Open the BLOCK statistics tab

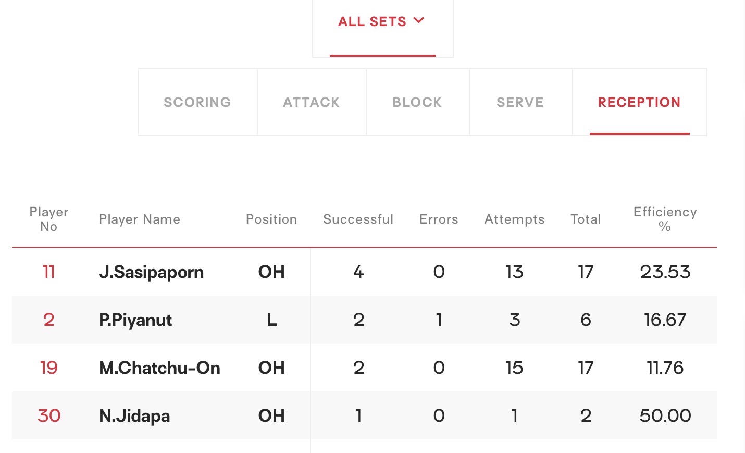pos(417,102)
